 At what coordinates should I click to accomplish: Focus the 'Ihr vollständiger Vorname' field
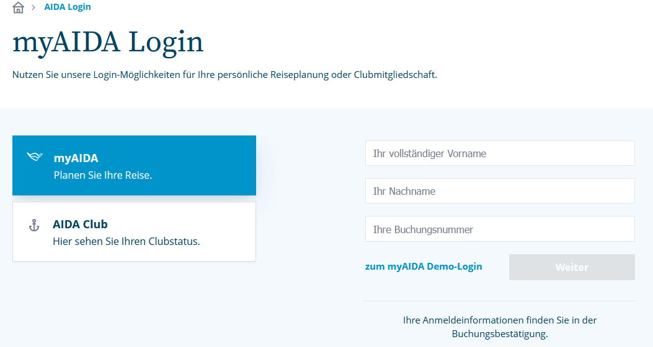coord(500,153)
